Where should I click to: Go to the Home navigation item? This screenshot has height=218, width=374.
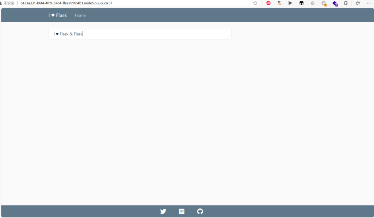[x=80, y=15]
